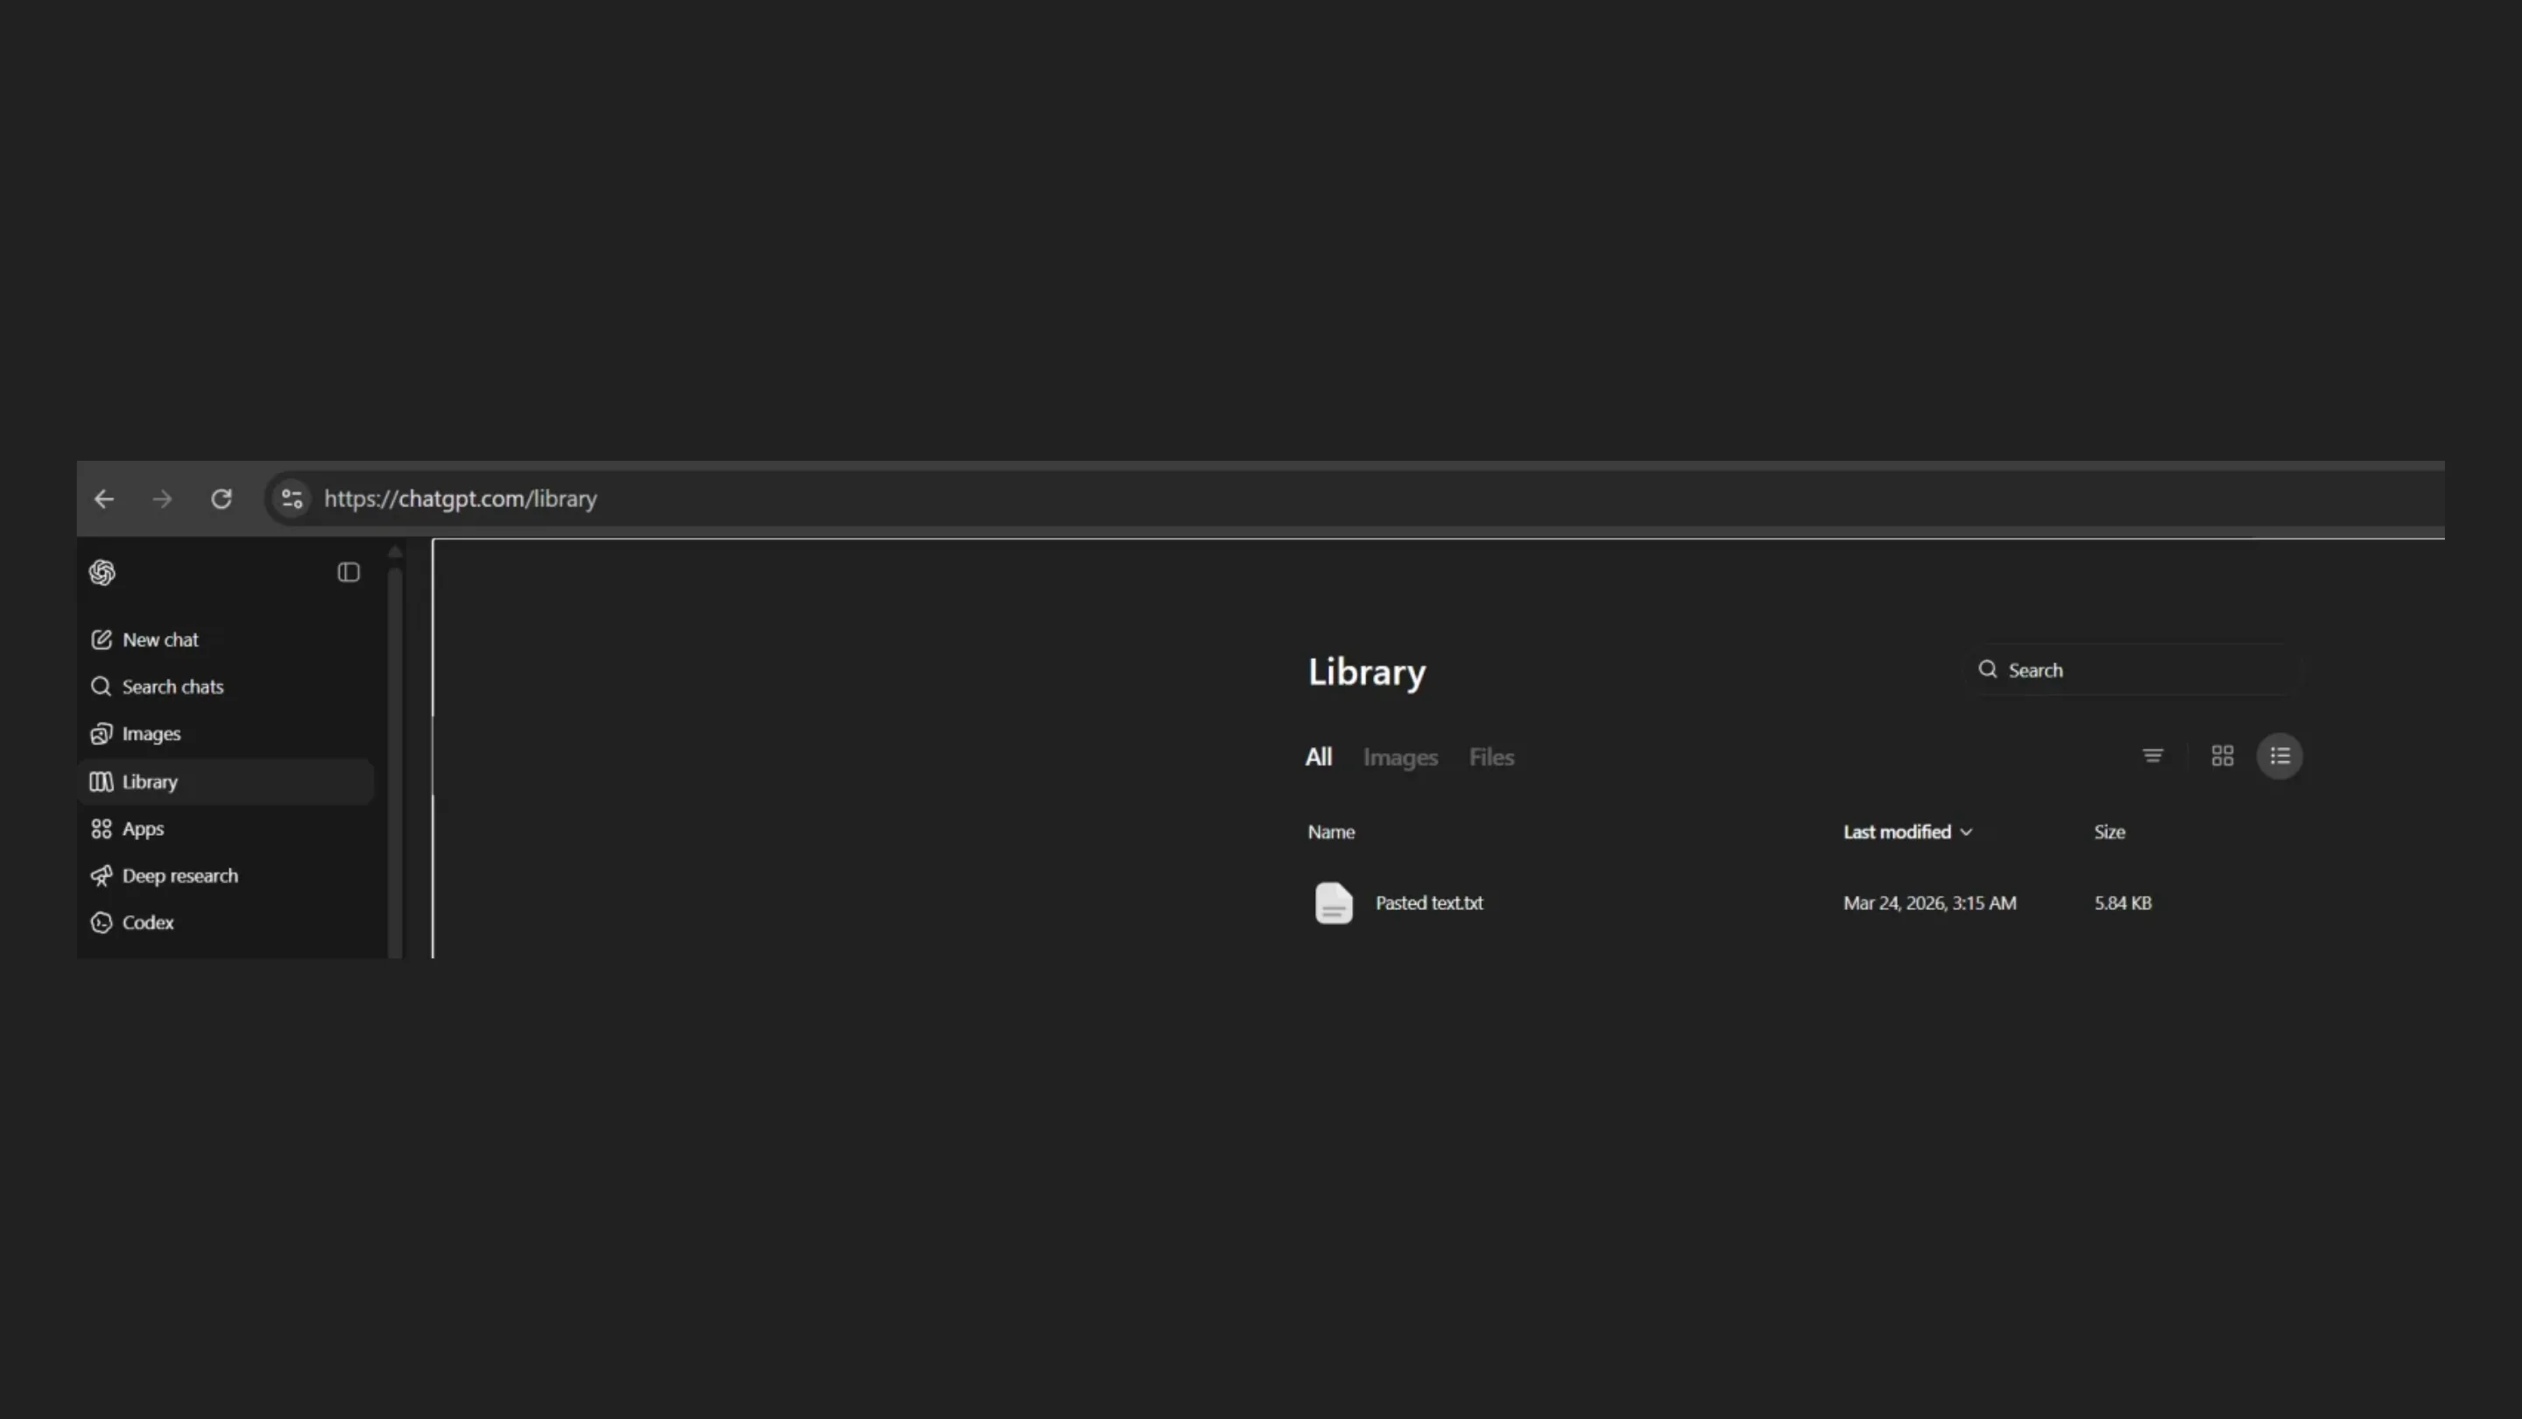The height and width of the screenshot is (1419, 2522).
Task: Select the All tab
Action: tap(1318, 757)
